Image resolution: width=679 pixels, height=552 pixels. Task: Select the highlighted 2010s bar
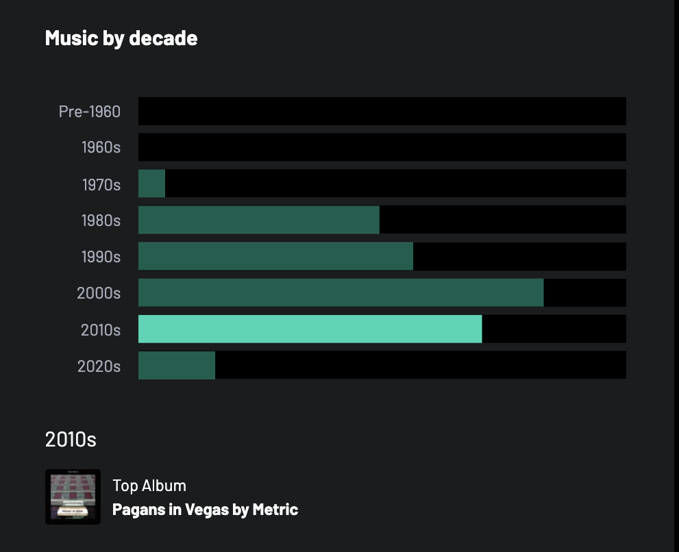pos(310,329)
